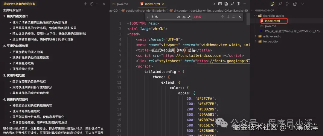Expand additional sidebar views chevron
The image size is (323, 136).
click(303, 4)
